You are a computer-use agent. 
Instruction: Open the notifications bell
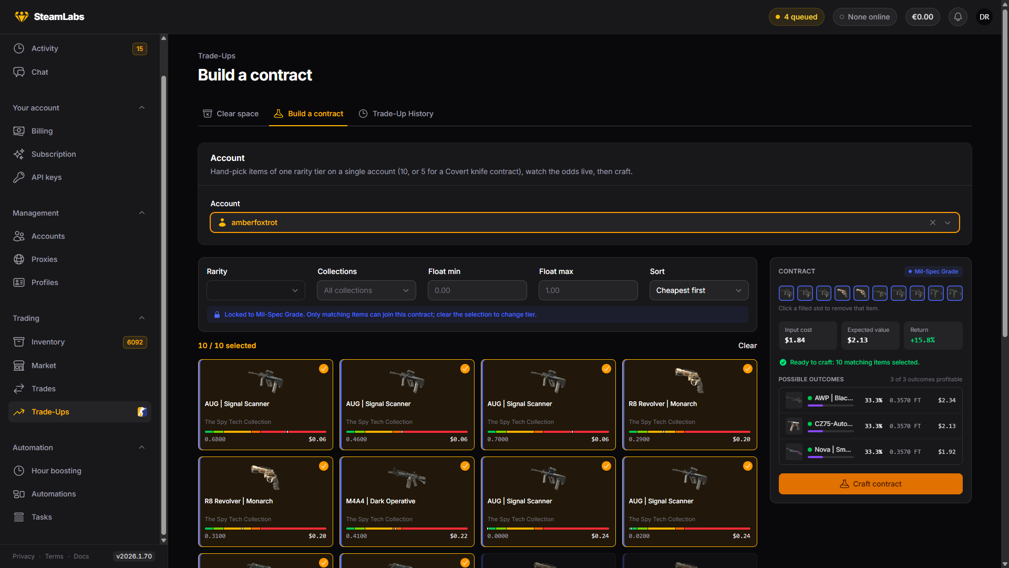click(x=958, y=17)
